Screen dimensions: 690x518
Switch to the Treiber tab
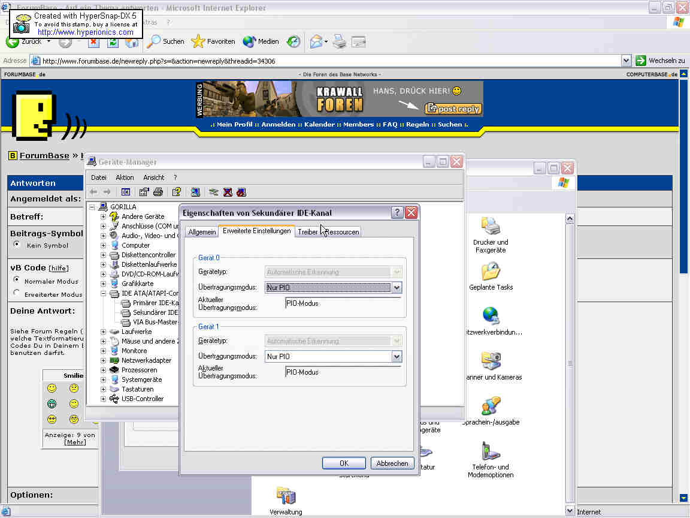(308, 232)
